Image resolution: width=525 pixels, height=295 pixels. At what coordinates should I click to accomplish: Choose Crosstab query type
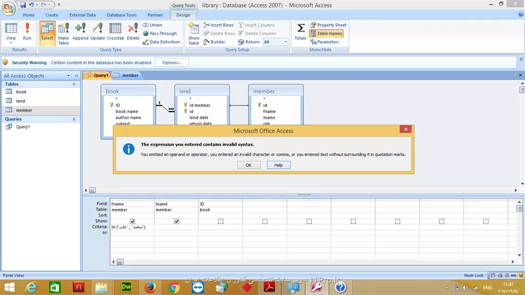pyautogui.click(x=115, y=31)
